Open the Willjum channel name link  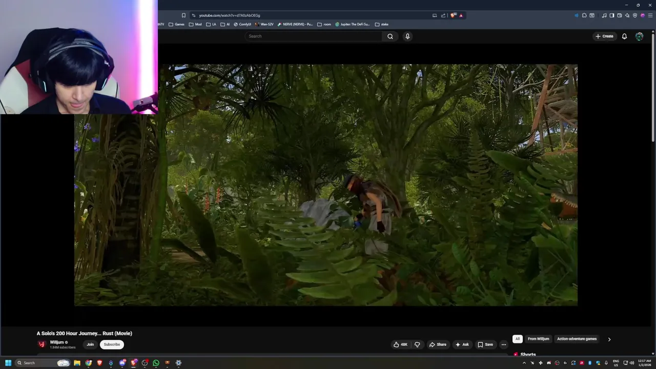[57, 342]
